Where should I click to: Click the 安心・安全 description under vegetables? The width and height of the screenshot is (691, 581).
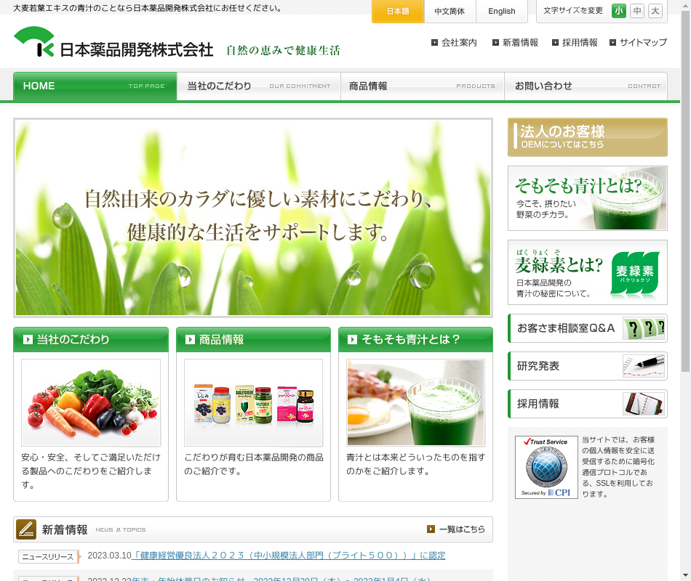coord(91,471)
